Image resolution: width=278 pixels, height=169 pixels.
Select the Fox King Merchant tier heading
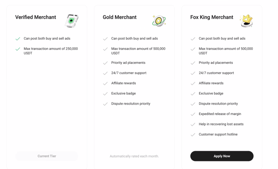[x=212, y=17]
